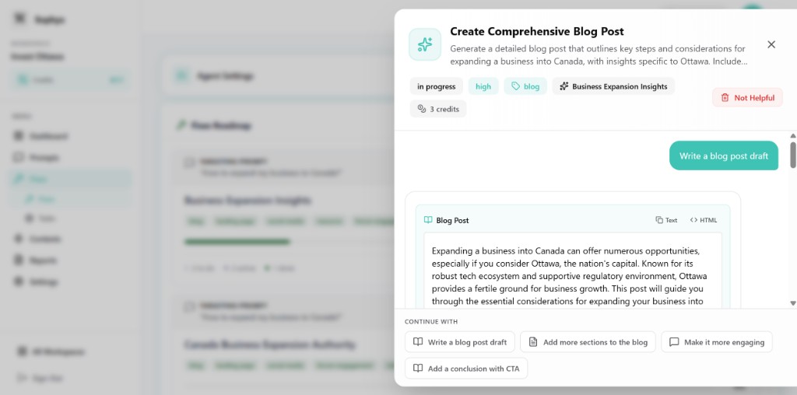Click the scrollbar up arrow in chat
Screen dimensions: 797x395
click(793, 135)
